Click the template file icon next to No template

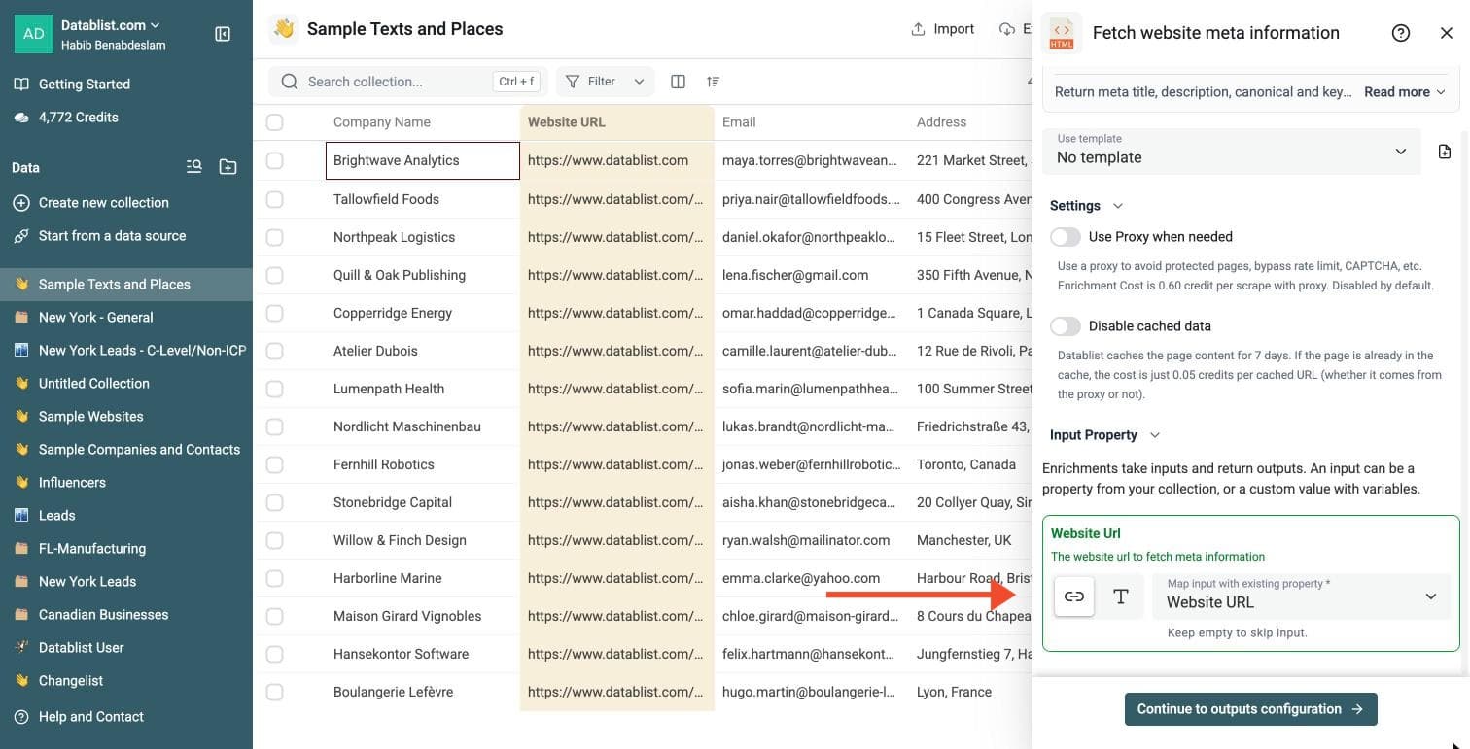(x=1445, y=152)
